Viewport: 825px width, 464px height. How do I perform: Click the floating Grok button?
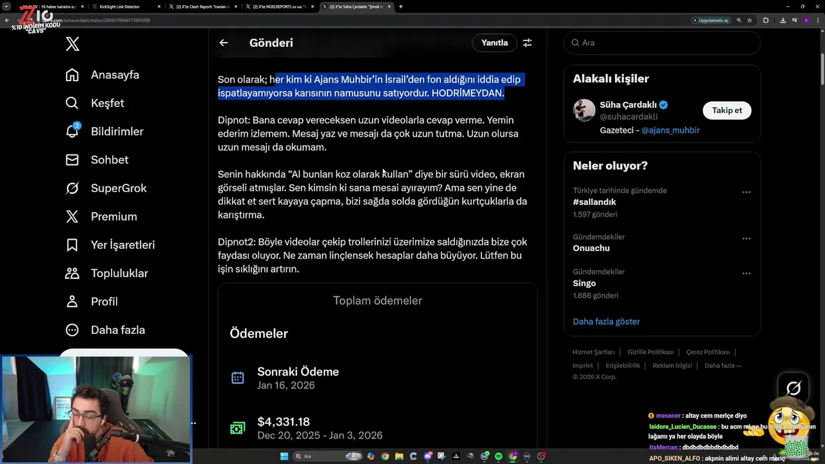pyautogui.click(x=793, y=388)
